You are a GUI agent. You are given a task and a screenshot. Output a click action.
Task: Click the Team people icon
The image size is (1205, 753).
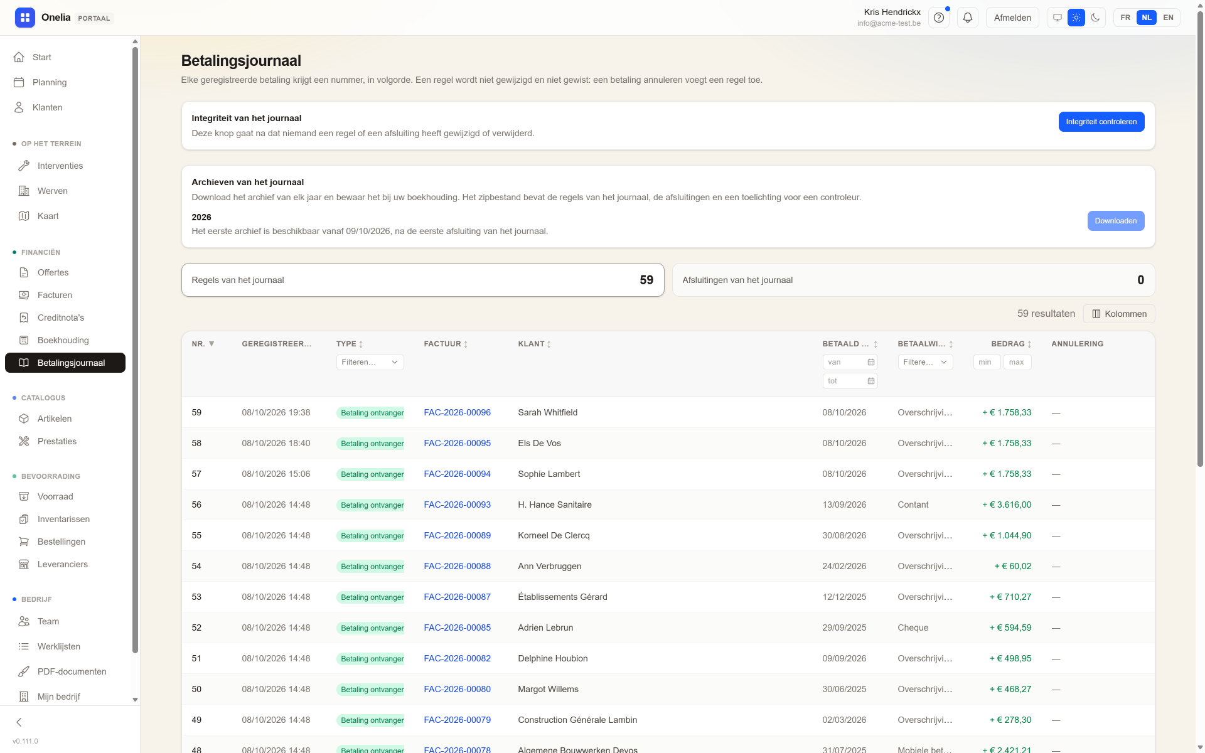(24, 621)
